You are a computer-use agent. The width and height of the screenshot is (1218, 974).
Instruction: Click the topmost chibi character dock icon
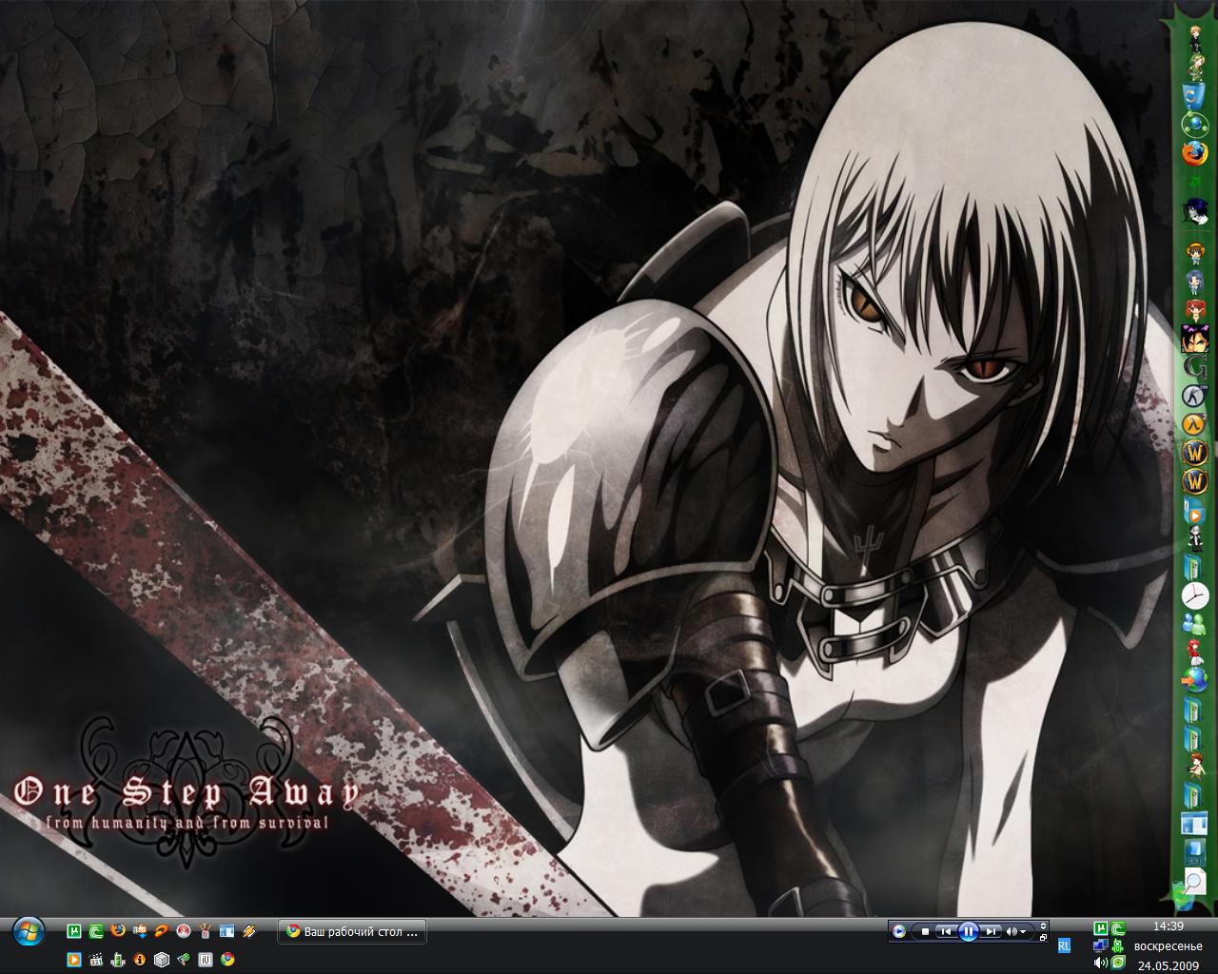1195,38
